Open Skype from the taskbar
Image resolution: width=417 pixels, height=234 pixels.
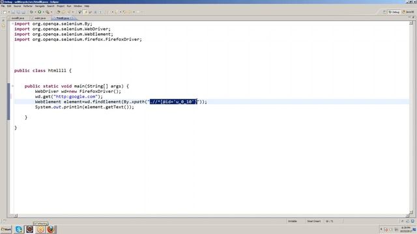click(19, 229)
